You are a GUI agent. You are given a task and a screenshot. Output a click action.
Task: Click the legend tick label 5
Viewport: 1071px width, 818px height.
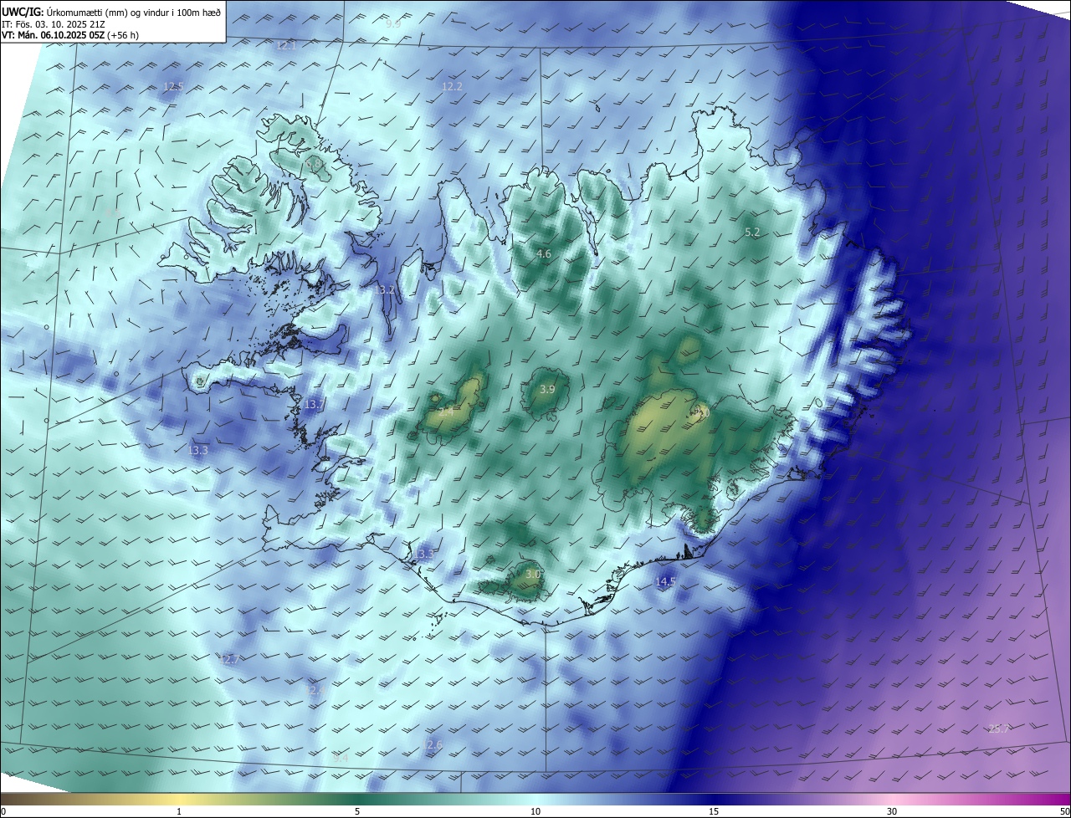tap(357, 812)
